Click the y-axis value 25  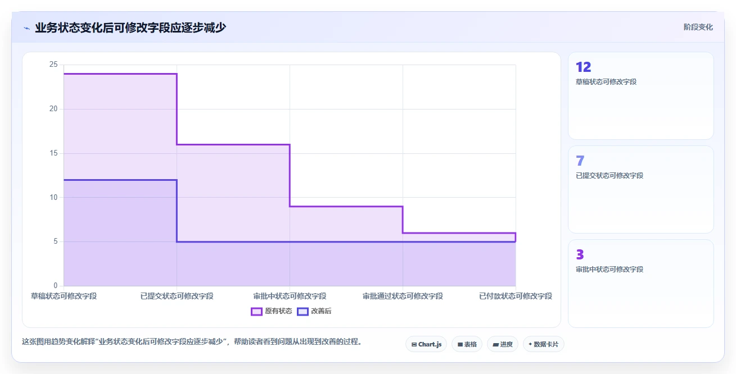point(53,65)
